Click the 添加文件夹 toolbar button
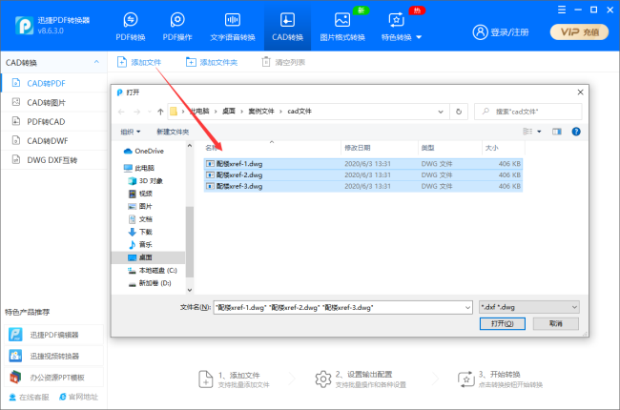 [212, 63]
